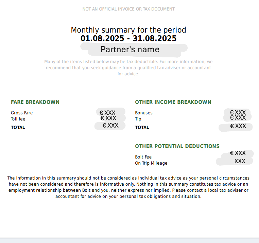Click the Toll fee label
Screen dimensions: 259x243
[x=18, y=119]
